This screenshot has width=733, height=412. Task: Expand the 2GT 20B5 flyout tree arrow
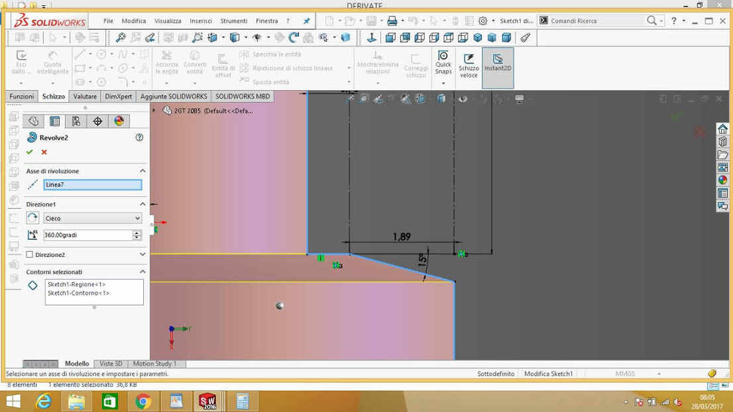(154, 110)
